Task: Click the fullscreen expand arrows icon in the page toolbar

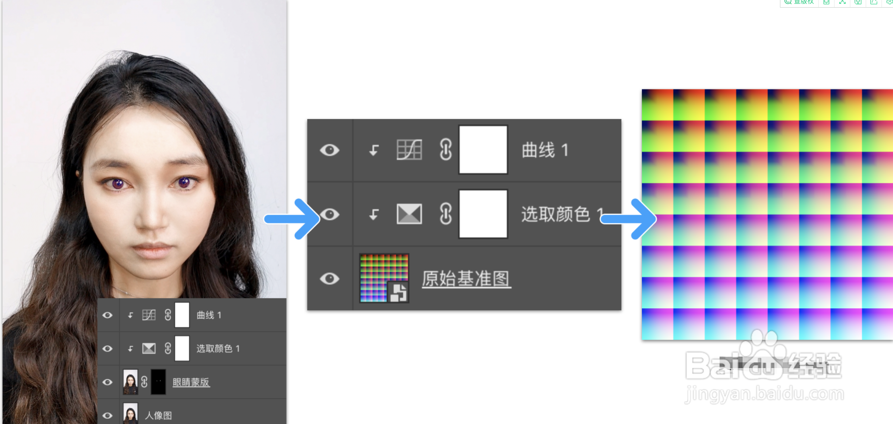Action: [x=842, y=2]
